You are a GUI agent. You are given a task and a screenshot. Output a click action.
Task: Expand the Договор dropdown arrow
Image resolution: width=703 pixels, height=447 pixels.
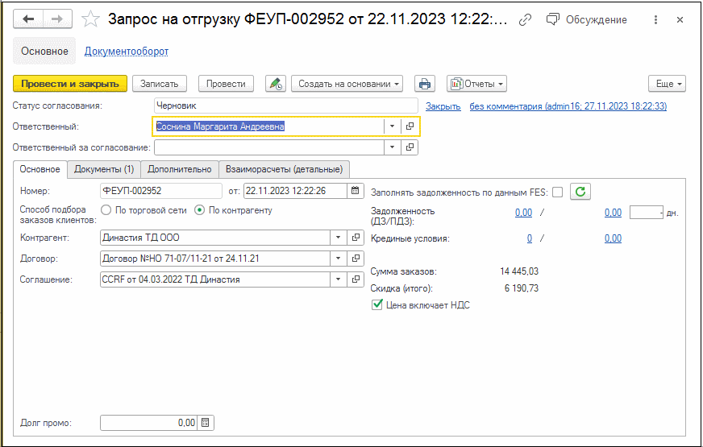point(337,259)
